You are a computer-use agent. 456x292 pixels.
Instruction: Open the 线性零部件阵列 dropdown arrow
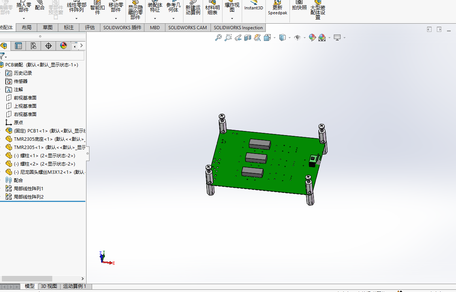pyautogui.click(x=76, y=18)
